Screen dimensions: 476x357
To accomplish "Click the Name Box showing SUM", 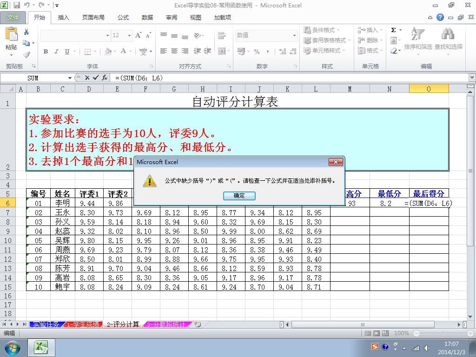I will click(33, 78).
